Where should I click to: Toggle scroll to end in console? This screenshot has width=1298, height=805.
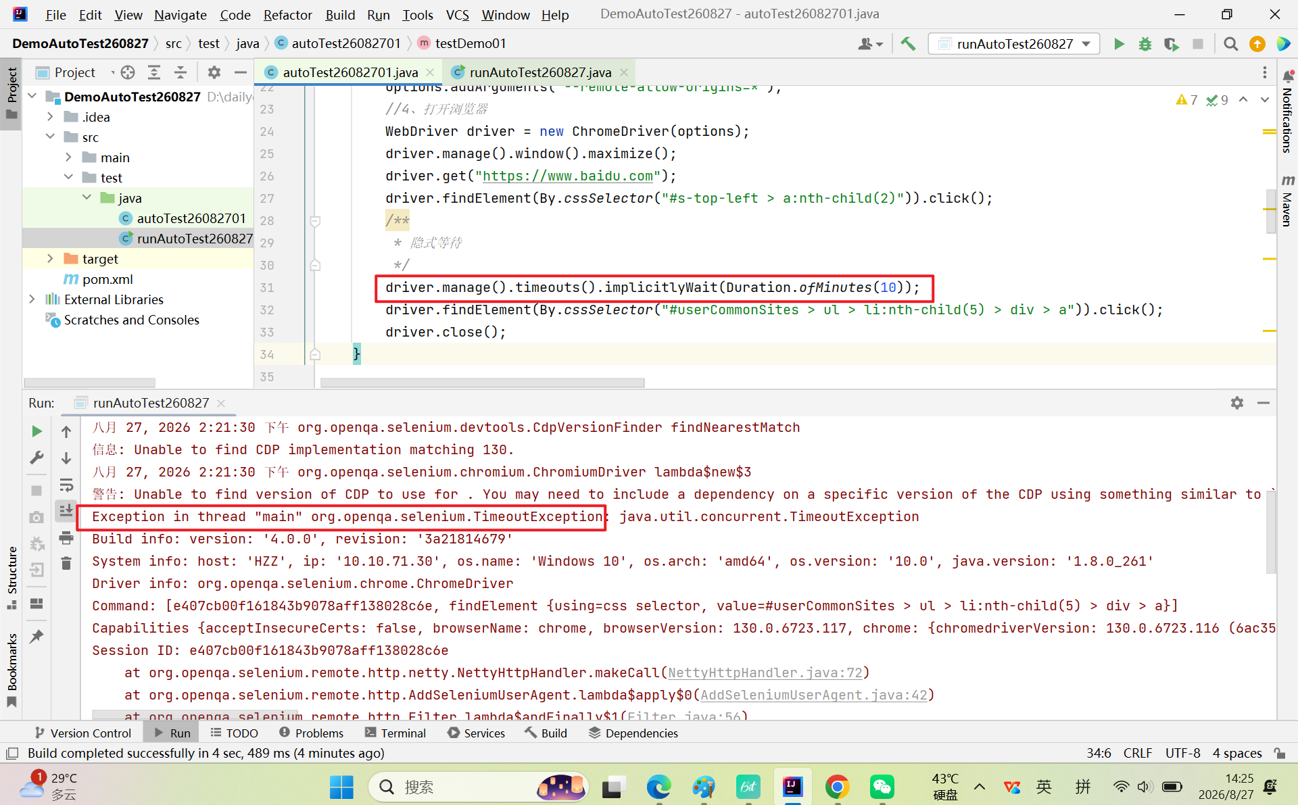pos(66,511)
